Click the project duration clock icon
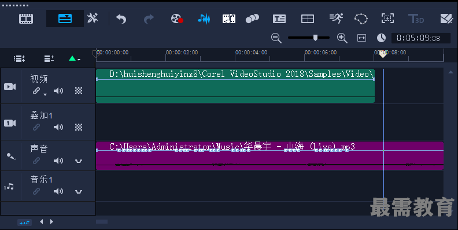The width and height of the screenshot is (458, 230). 381,38
